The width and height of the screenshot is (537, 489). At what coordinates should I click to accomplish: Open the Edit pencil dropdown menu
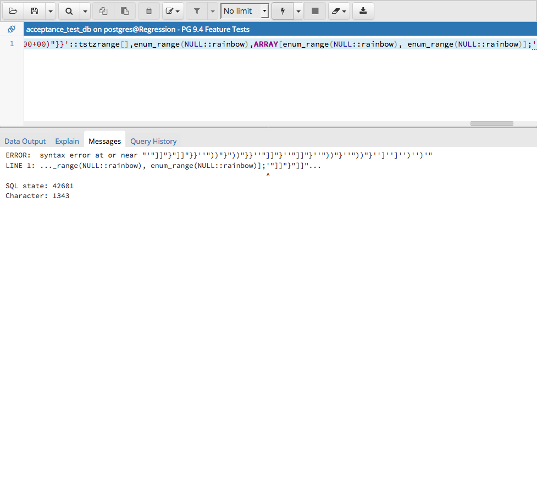pos(173,11)
